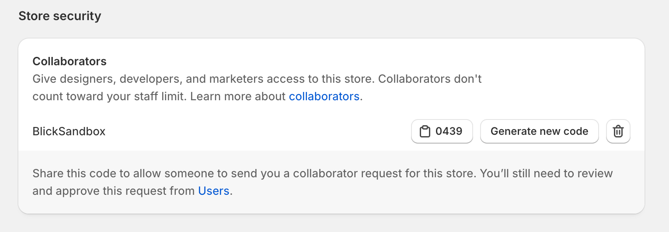The image size is (669, 232).
Task: Click the Collaborators card title
Action: (70, 61)
